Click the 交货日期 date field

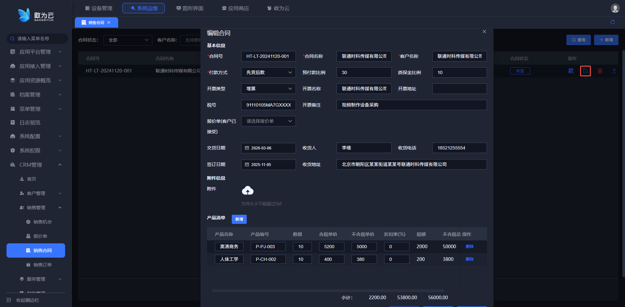pos(268,148)
